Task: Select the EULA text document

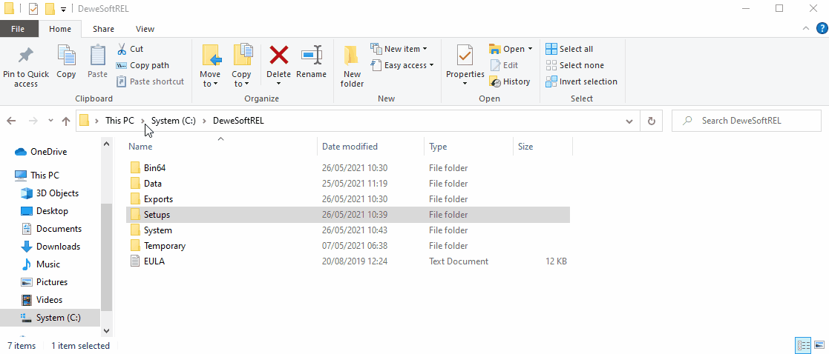Action: [348, 261]
